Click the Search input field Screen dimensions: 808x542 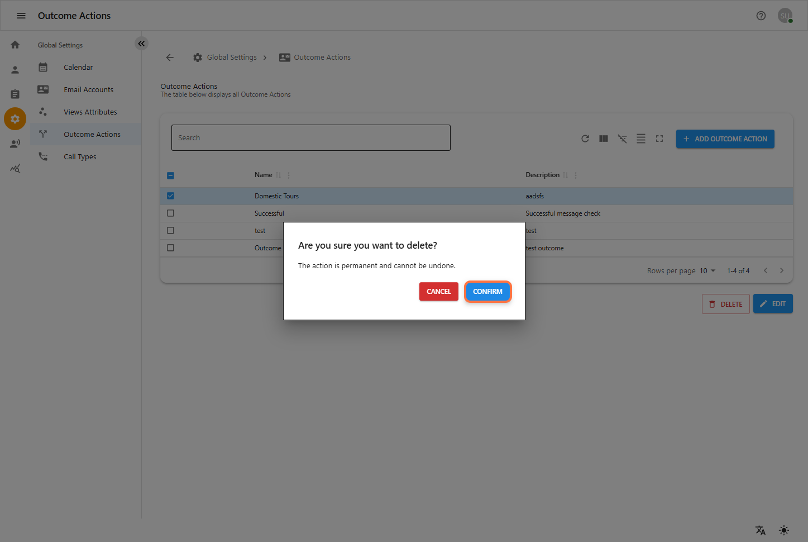coord(310,138)
